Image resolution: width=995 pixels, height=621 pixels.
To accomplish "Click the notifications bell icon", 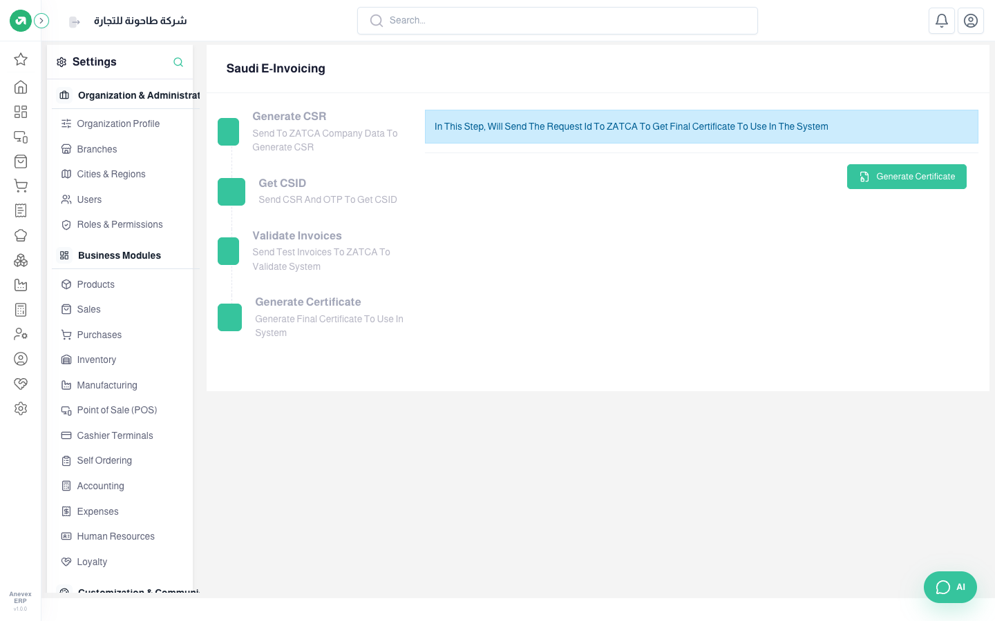I will click(x=942, y=21).
